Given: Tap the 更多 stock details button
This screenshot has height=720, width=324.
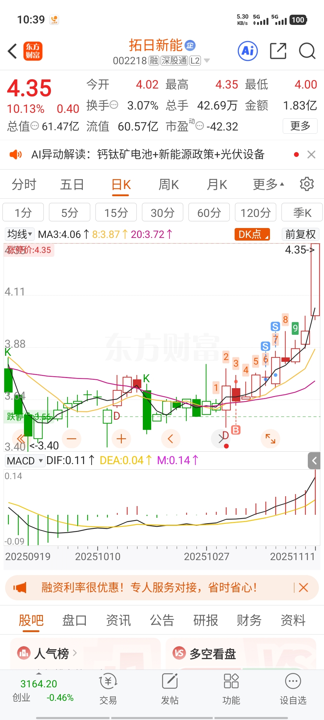Looking at the screenshot, I should coord(300,126).
